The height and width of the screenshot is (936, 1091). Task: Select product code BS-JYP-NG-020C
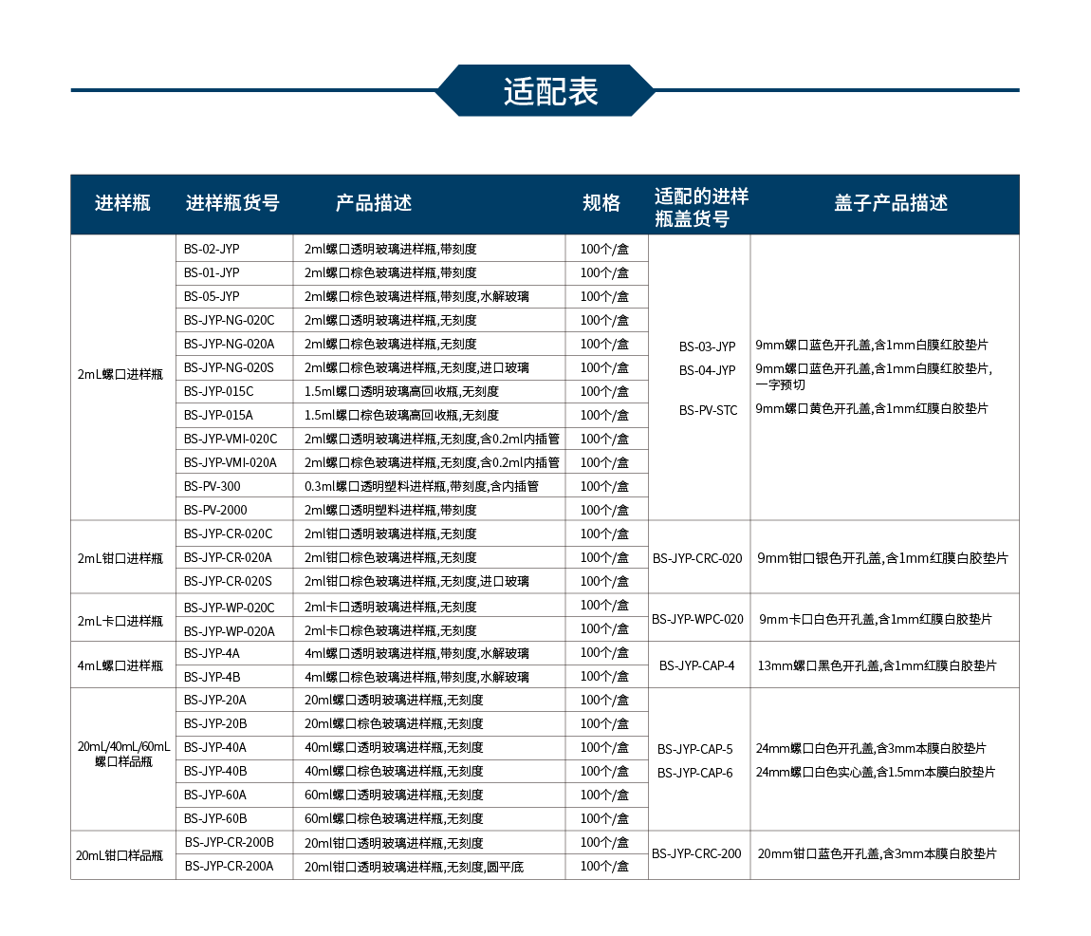point(229,320)
